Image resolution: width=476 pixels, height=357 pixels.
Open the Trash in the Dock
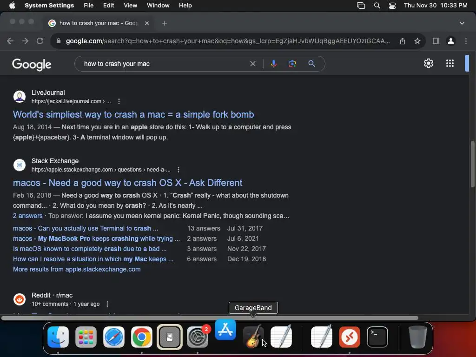(417, 337)
